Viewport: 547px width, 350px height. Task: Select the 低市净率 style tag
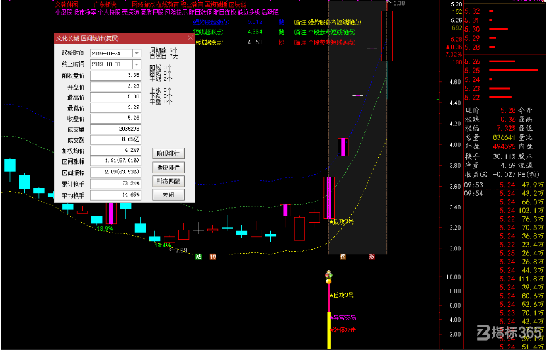coord(85,12)
